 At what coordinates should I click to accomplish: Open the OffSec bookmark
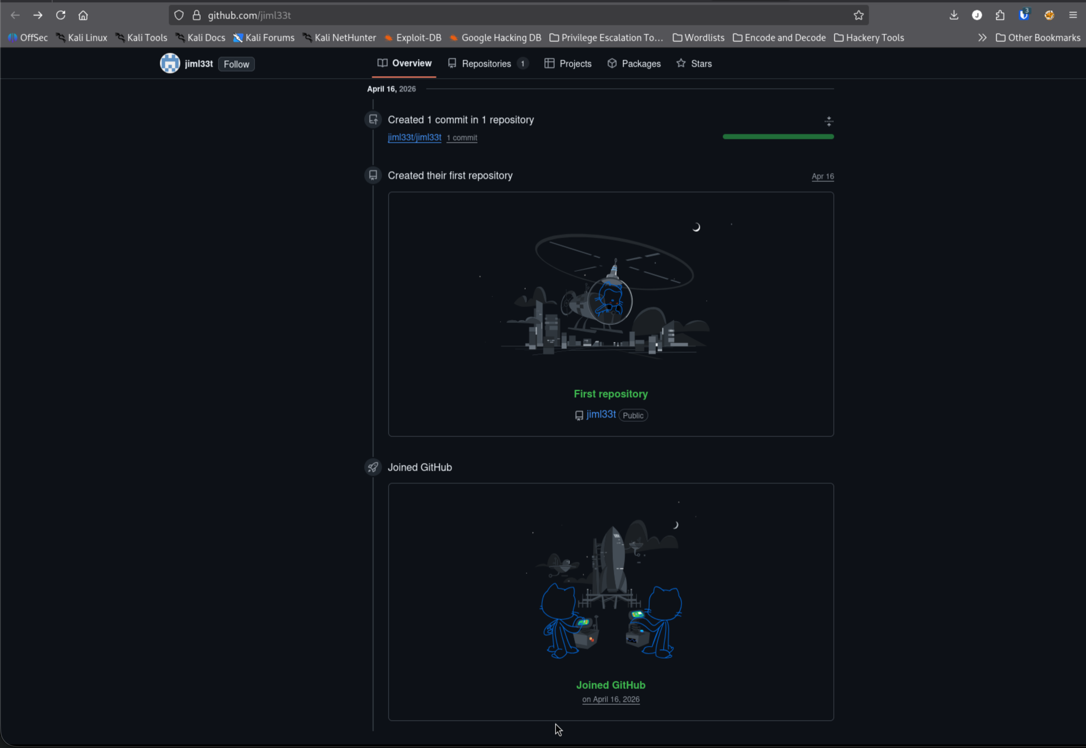pyautogui.click(x=28, y=38)
